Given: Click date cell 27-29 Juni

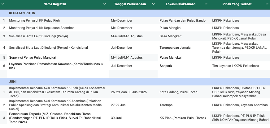Looking at the screenshot, I should tap(133, 105).
